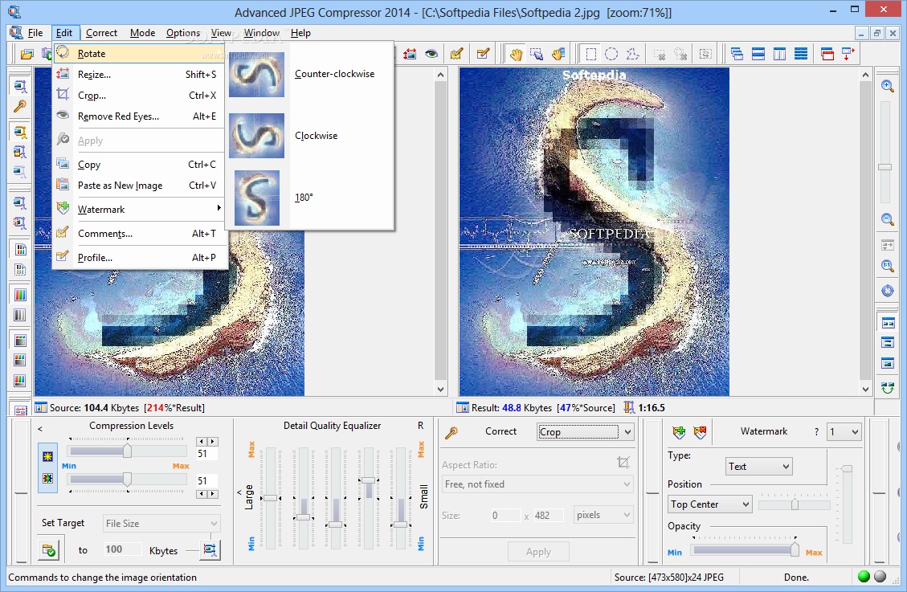Viewport: 907px width, 592px height.
Task: Open the Correct mode dropdown showing Crop
Action: 586,432
